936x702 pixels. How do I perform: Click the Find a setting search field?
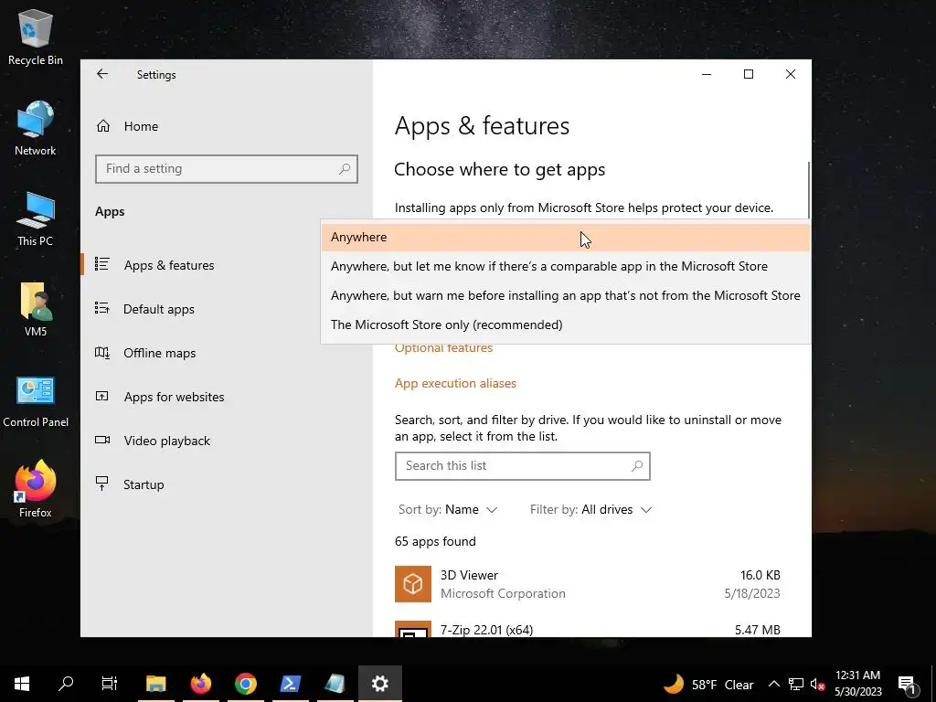pyautogui.click(x=227, y=169)
